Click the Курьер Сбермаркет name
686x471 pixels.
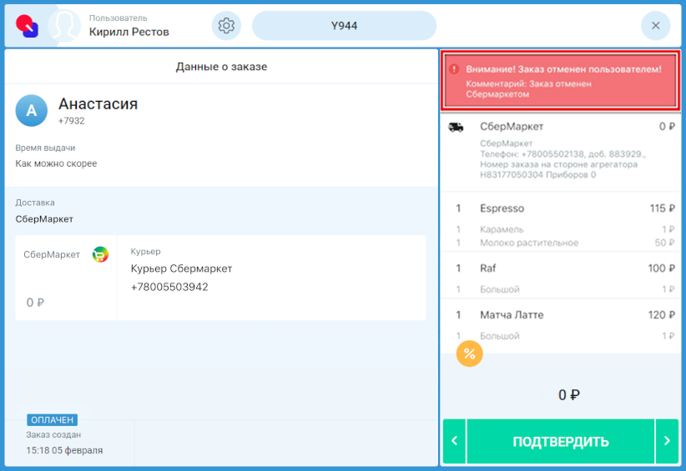pos(181,268)
